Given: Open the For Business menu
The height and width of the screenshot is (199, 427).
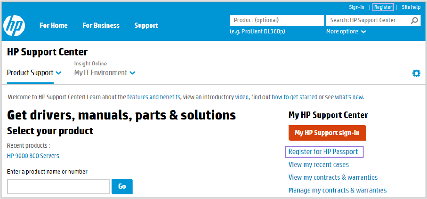Looking at the screenshot, I should tap(101, 25).
